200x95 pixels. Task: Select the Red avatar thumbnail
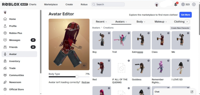pos(102,68)
